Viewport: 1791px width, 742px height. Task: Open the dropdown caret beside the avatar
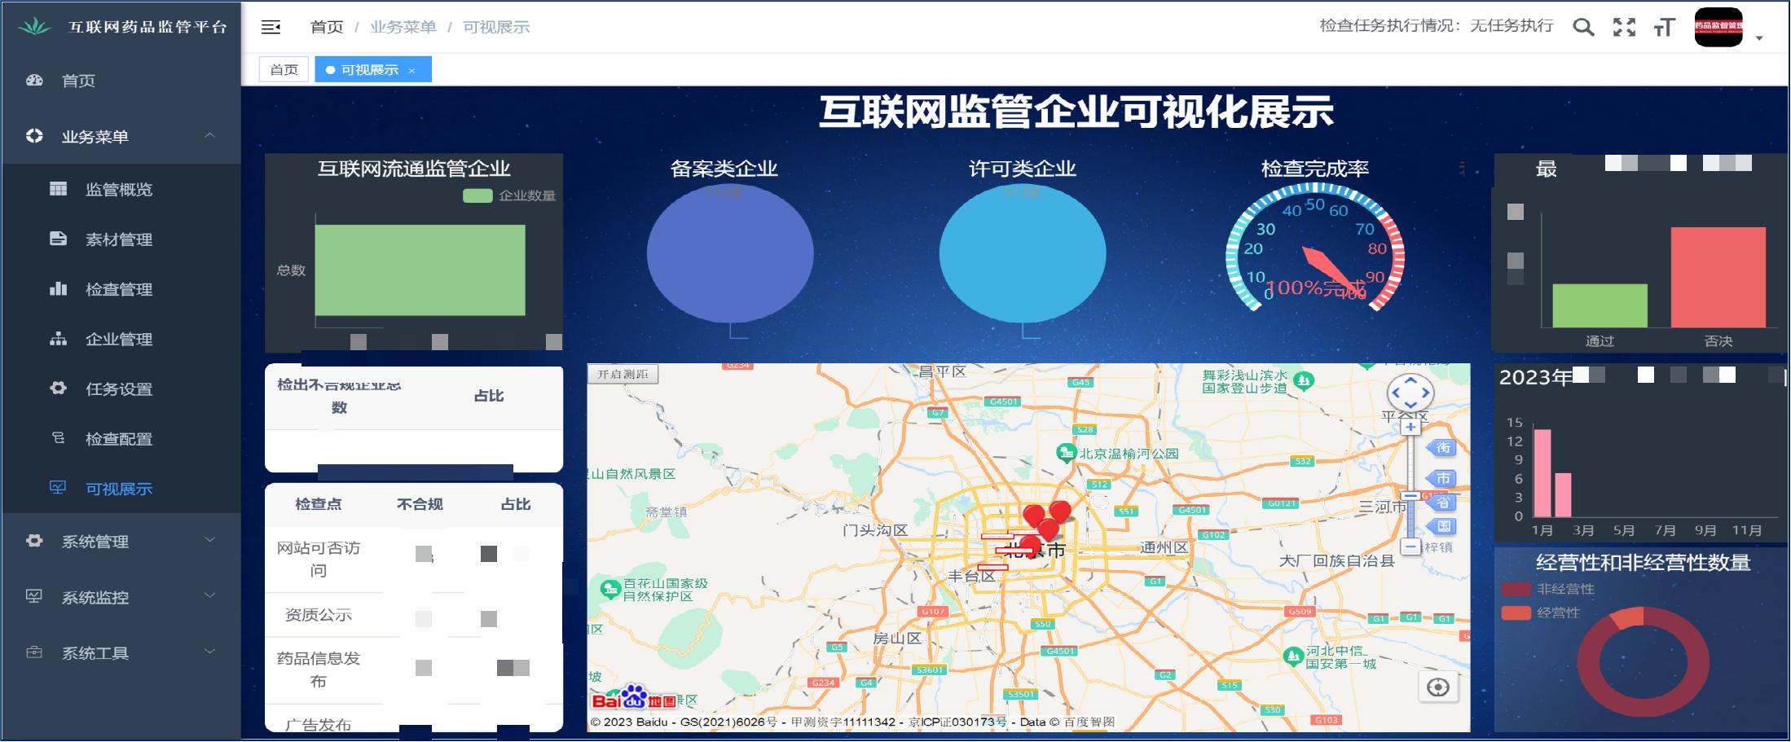click(x=1759, y=38)
